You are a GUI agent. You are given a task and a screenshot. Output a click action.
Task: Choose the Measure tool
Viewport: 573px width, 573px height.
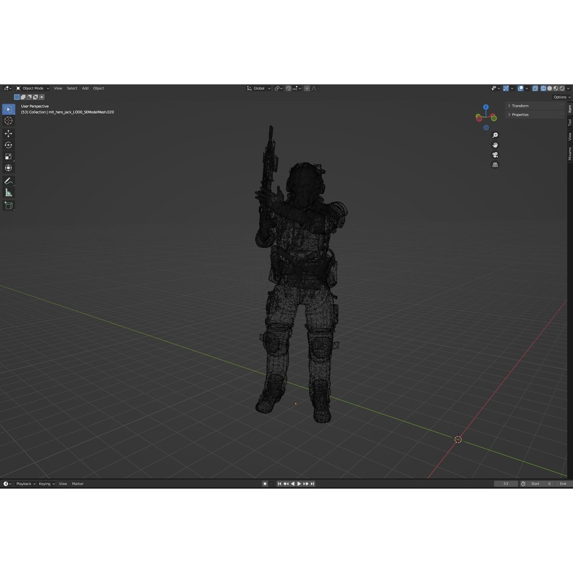pos(8,193)
